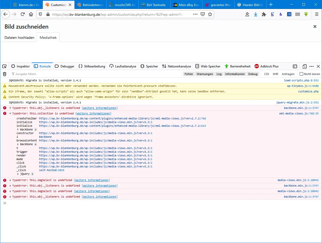Open a new browser tab with plus button
Screen dimensions: 322x243
tap(271, 5)
